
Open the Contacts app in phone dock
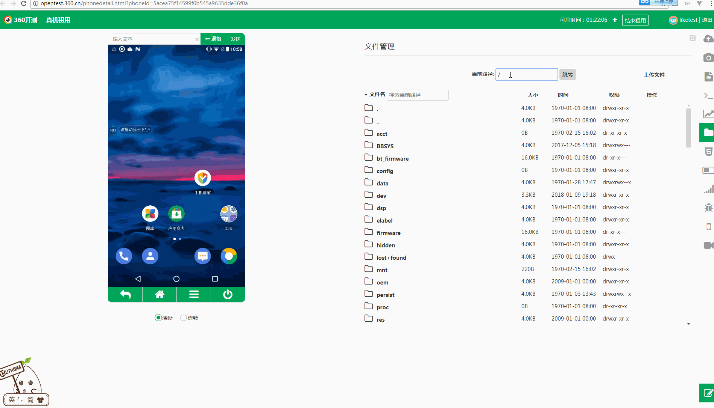[150, 256]
